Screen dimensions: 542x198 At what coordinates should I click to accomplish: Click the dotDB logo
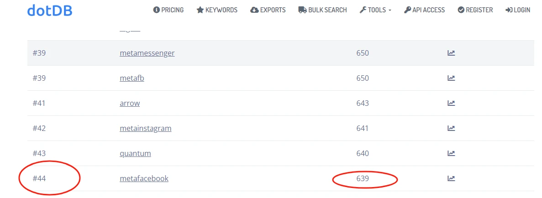click(50, 10)
